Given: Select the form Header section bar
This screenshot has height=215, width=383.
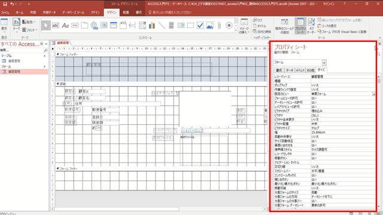Looking at the screenshot, I should coord(161,54).
